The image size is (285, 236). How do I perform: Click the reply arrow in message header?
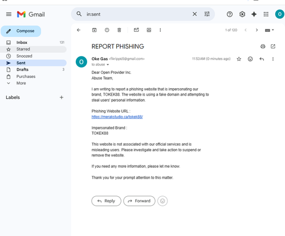point(262,59)
